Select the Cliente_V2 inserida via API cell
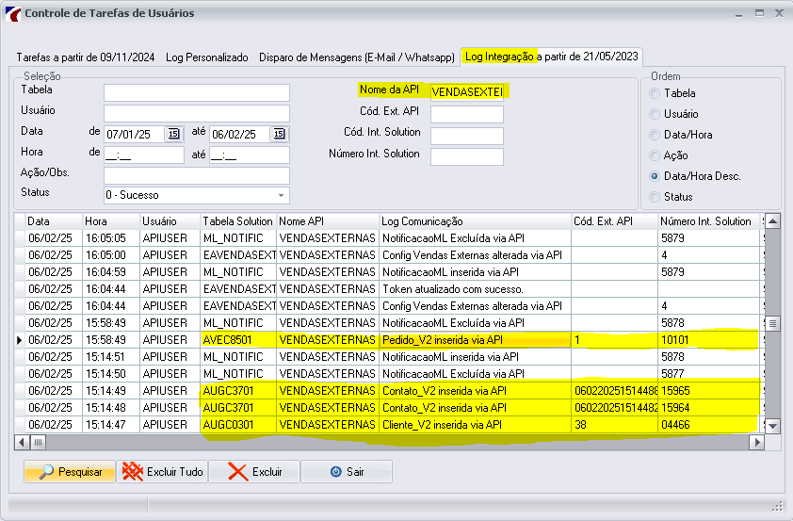The image size is (793, 521). coord(476,425)
